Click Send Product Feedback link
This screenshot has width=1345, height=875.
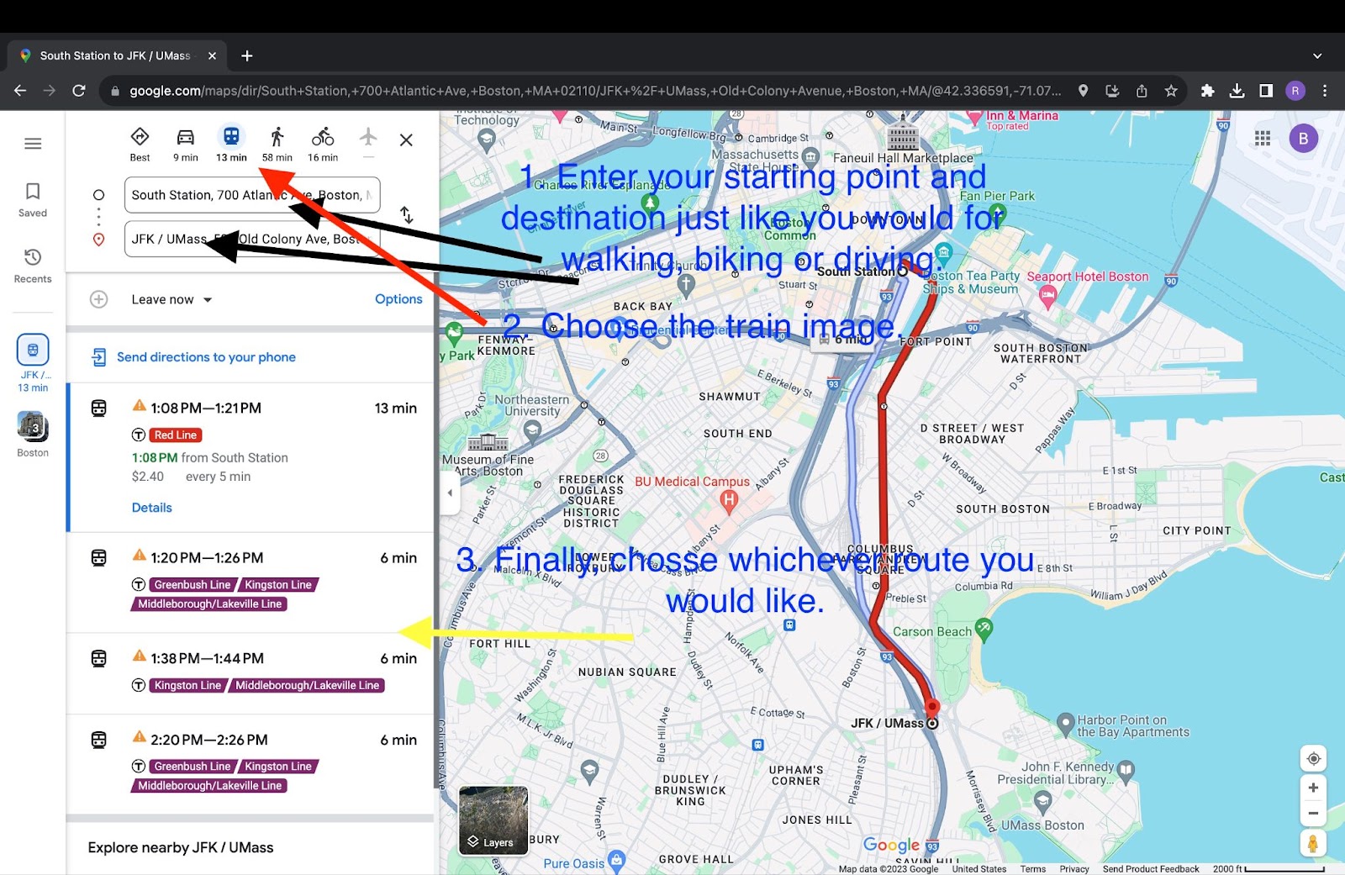1151,869
